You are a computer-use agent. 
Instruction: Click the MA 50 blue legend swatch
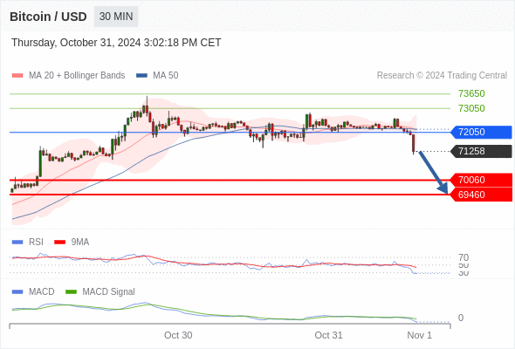141,76
